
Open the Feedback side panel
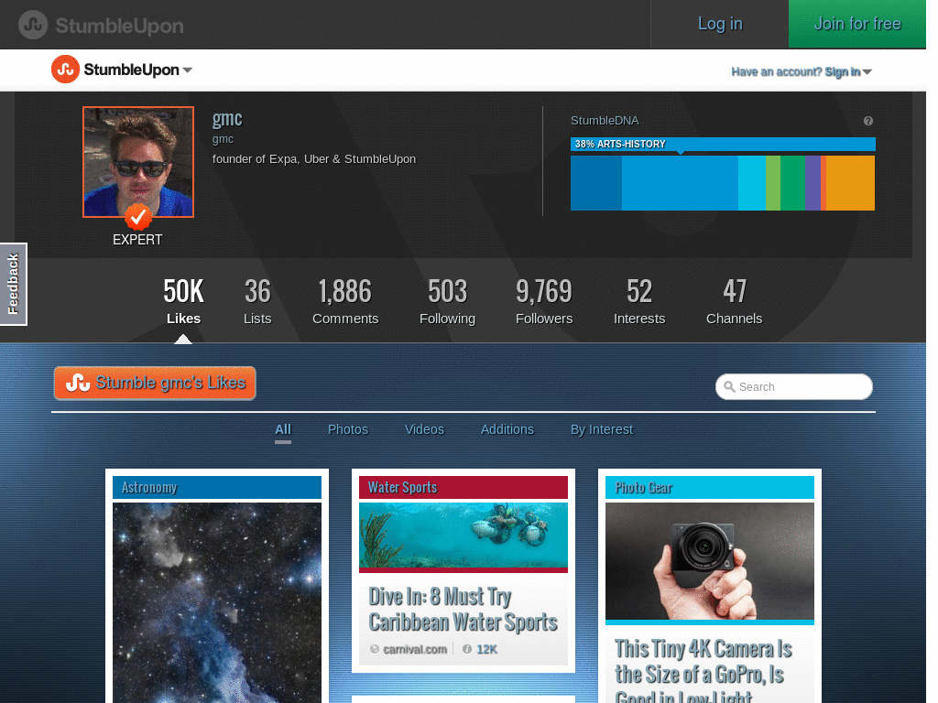pos(13,284)
